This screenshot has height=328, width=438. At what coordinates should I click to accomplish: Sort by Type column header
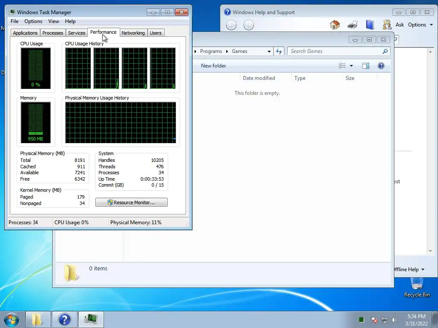[300, 78]
